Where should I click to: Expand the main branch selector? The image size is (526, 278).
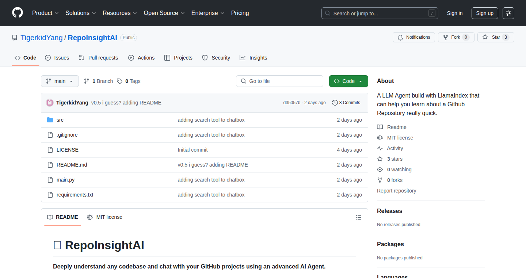point(60,81)
